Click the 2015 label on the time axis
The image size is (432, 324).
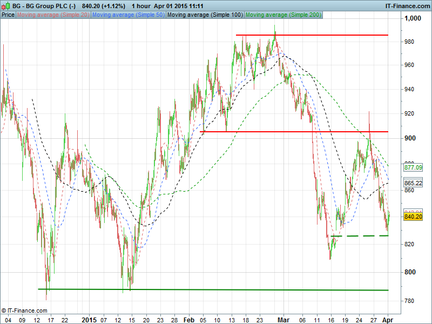89,319
